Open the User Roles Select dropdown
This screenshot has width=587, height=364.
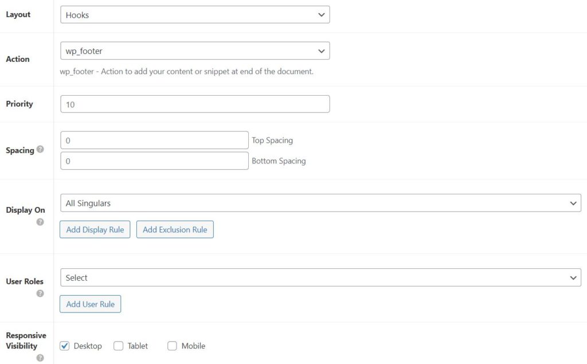tap(320, 277)
